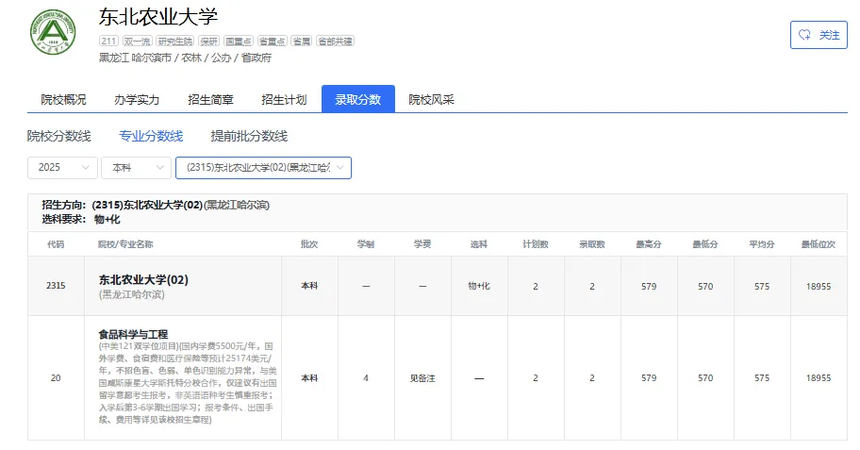Click 570 in the 2315 row
This screenshot has height=450, width=860.
pyautogui.click(x=705, y=287)
